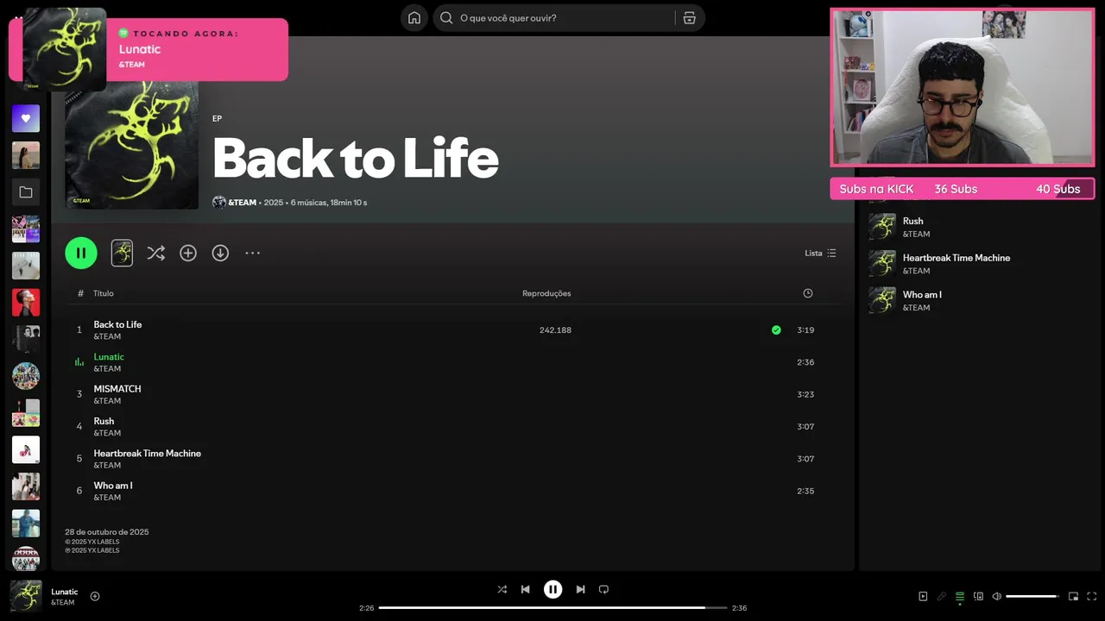Image resolution: width=1105 pixels, height=621 pixels.
Task: Click the duration clock column header icon
Action: tap(808, 293)
